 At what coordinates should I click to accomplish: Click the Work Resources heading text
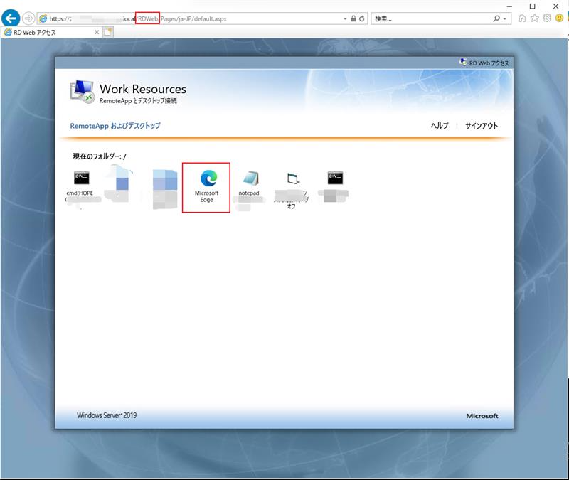click(x=143, y=89)
